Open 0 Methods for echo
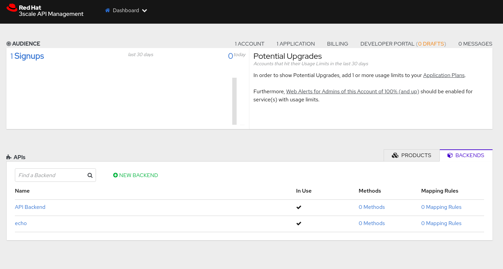 (372, 223)
